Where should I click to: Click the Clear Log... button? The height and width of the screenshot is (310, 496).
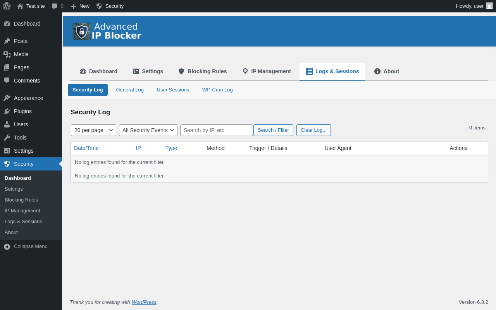tap(313, 130)
